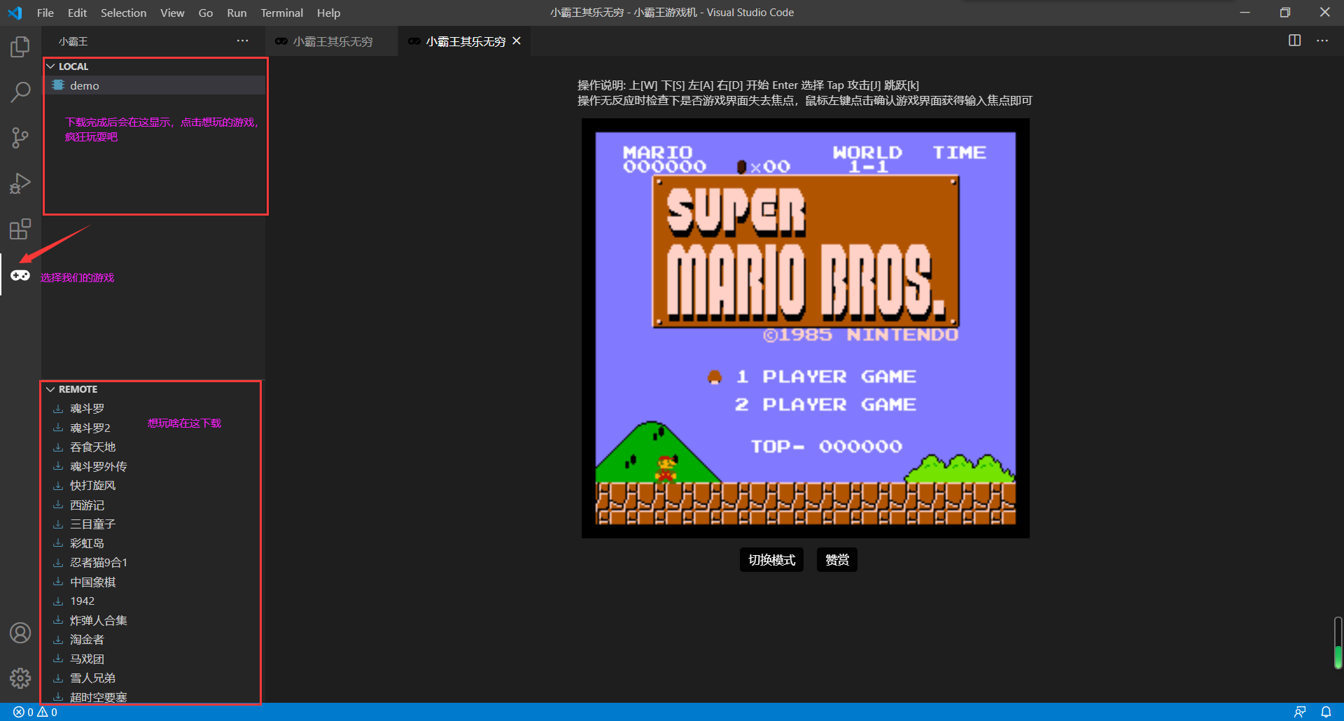Close the active 小霸王其乐无穷 tab
Viewport: 1344px width, 721px height.
517,41
